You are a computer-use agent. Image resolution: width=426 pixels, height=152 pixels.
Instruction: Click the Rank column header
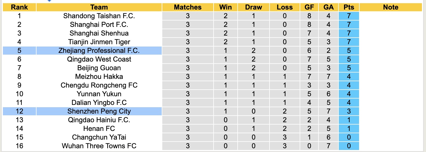coord(19,7)
